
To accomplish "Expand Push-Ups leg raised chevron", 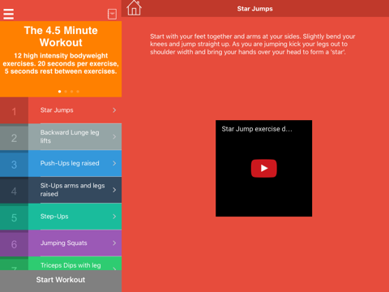I will click(114, 163).
